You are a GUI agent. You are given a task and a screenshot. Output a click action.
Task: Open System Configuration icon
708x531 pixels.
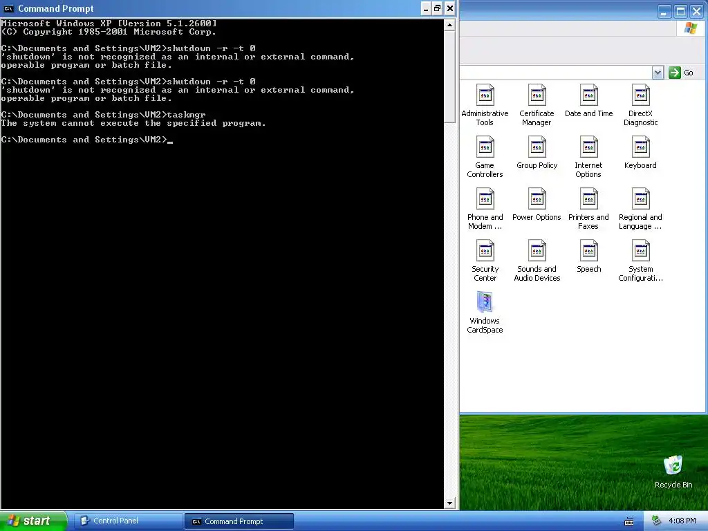pyautogui.click(x=640, y=261)
